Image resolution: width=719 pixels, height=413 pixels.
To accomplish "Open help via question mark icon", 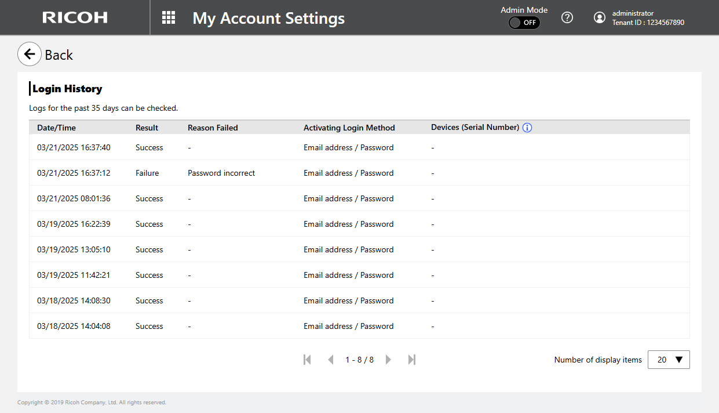I will coord(567,17).
